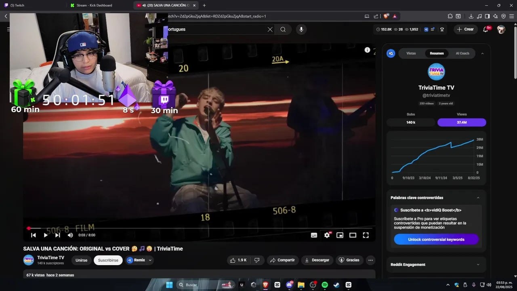Collapse the vidIQ panel chevron
Screen dimensions: 517x291
(x=482, y=53)
